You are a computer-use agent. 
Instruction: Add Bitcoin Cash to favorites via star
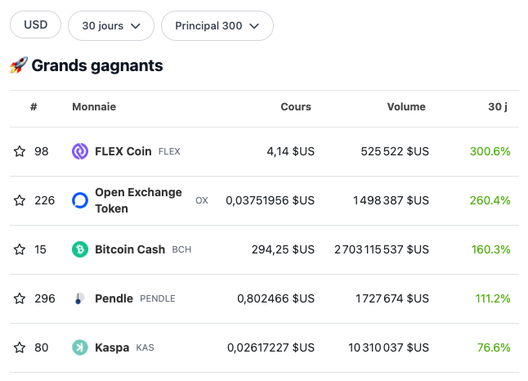point(20,249)
